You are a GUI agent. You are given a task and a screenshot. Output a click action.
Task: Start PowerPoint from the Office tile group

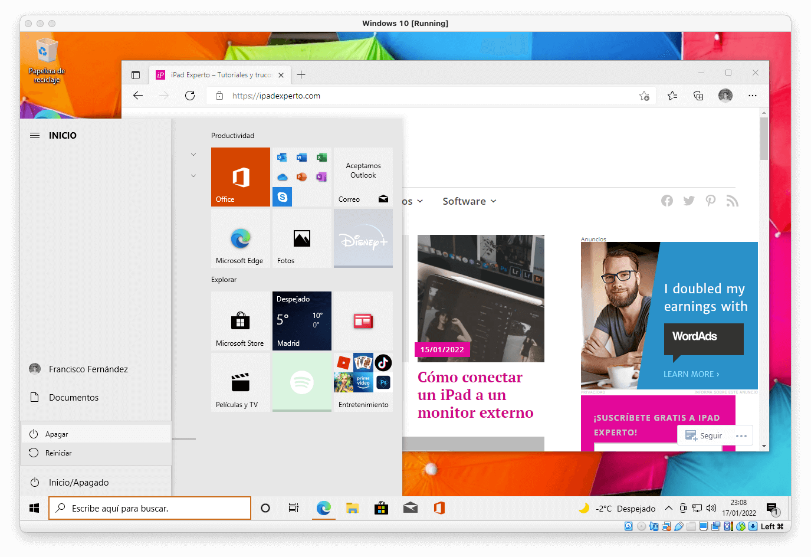(x=301, y=176)
